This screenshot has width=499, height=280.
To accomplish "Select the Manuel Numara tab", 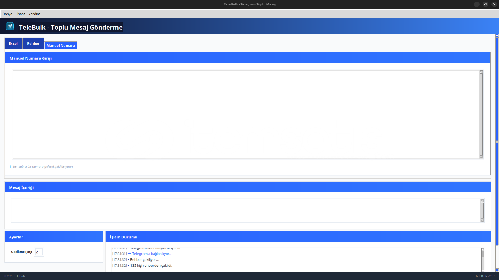I will coord(61,45).
